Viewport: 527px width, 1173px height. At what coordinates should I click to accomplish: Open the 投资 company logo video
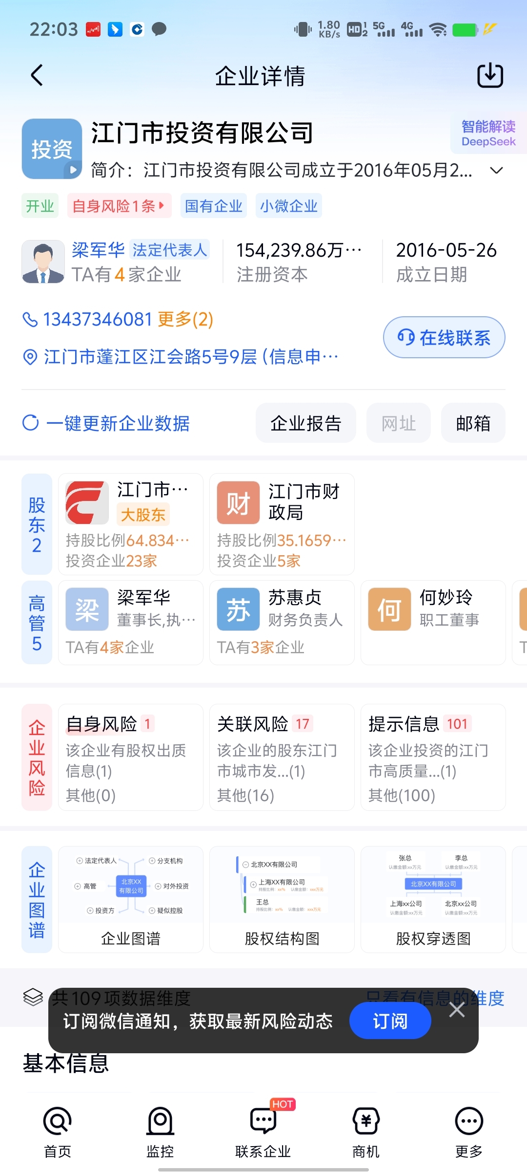pyautogui.click(x=52, y=149)
